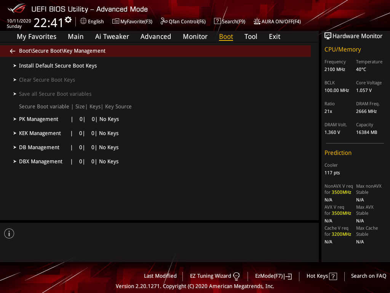Open the Monitor tab

pos(195,37)
